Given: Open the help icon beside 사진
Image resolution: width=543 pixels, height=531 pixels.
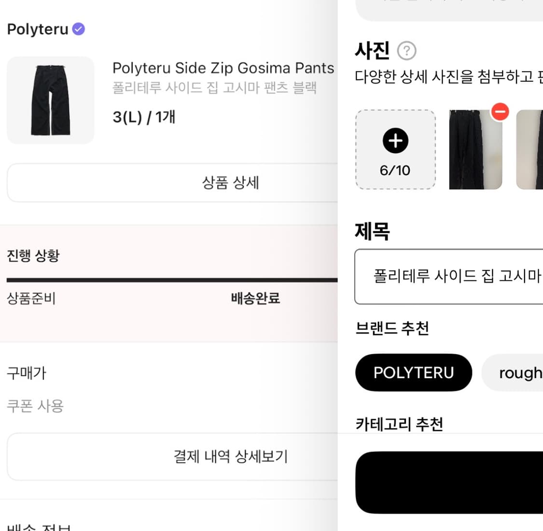Looking at the screenshot, I should 408,51.
